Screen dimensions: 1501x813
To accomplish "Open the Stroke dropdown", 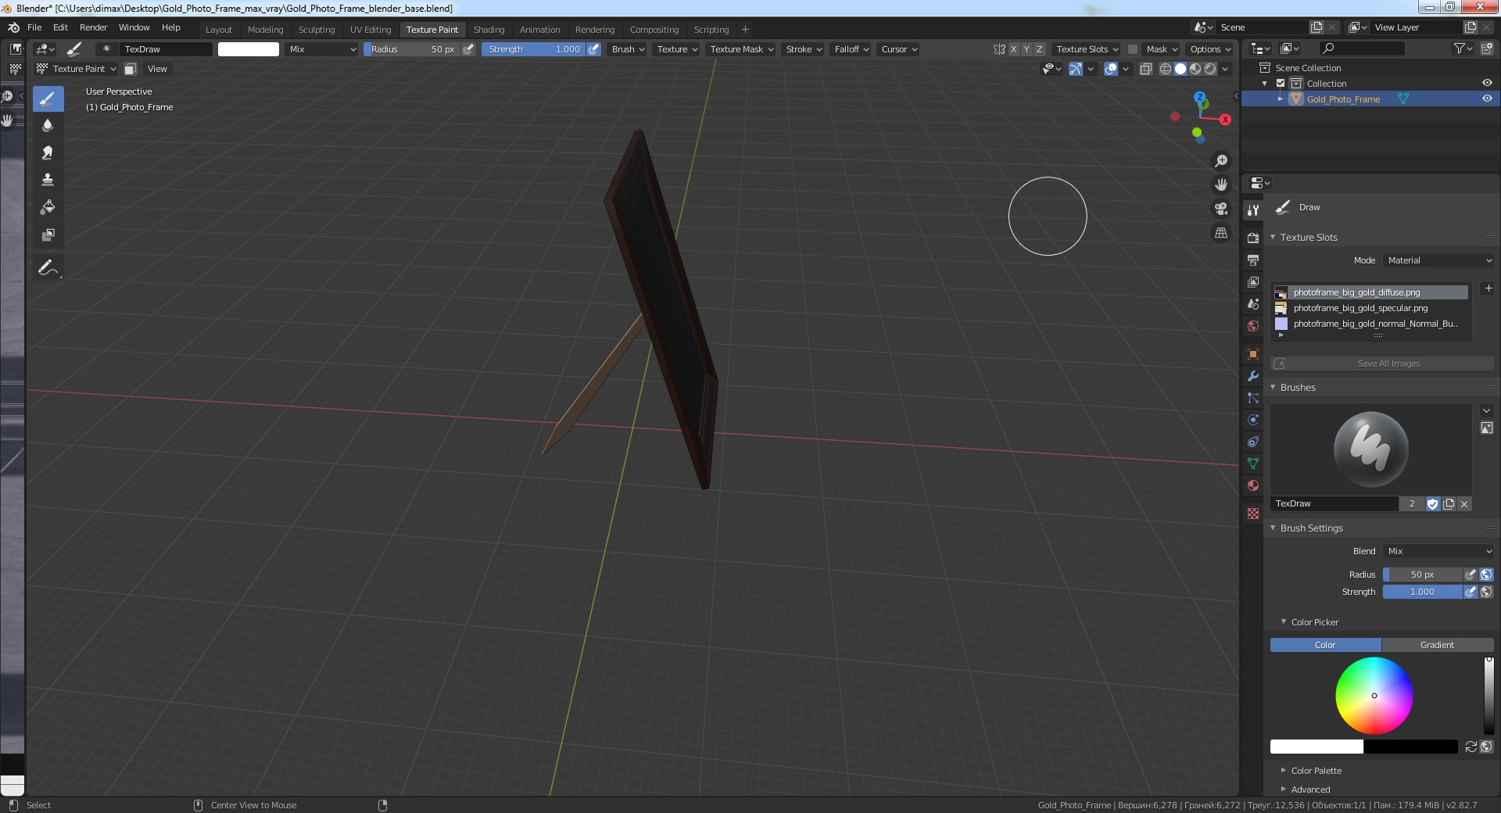I will click(804, 49).
